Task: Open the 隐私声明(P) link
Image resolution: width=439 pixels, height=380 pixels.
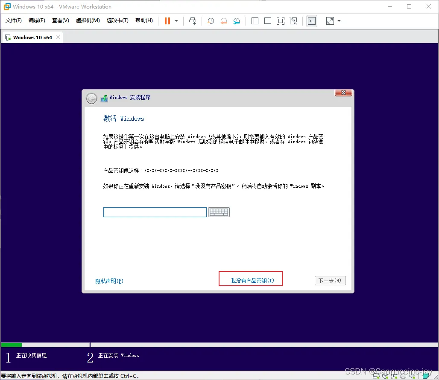Action: coord(109,281)
